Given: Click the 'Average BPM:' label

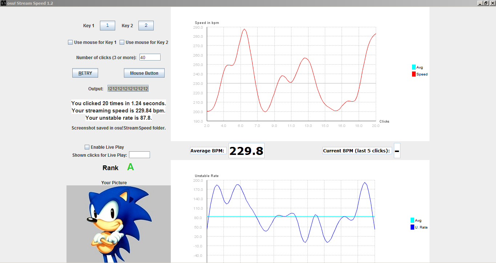Looking at the screenshot, I should (207, 151).
